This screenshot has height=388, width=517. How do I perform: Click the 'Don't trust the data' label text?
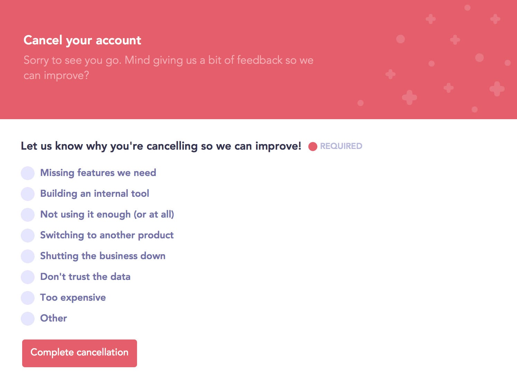coord(85,277)
